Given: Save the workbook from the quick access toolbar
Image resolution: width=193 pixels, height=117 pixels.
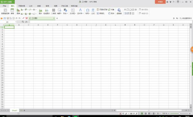Looking at the screenshot, I should click(5, 18).
